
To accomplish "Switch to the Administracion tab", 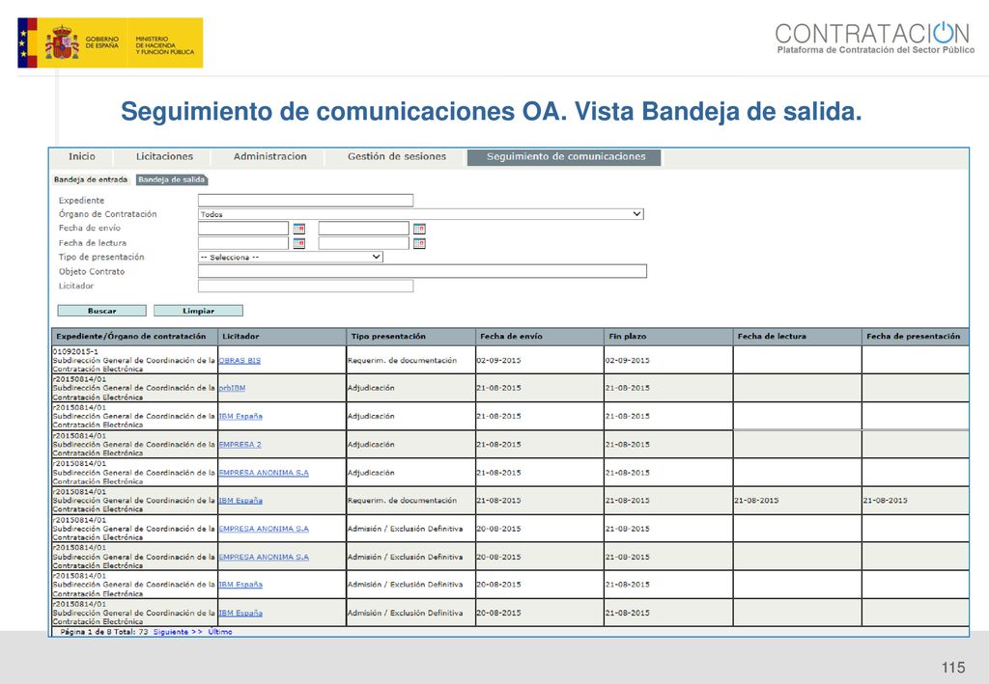I will [270, 157].
